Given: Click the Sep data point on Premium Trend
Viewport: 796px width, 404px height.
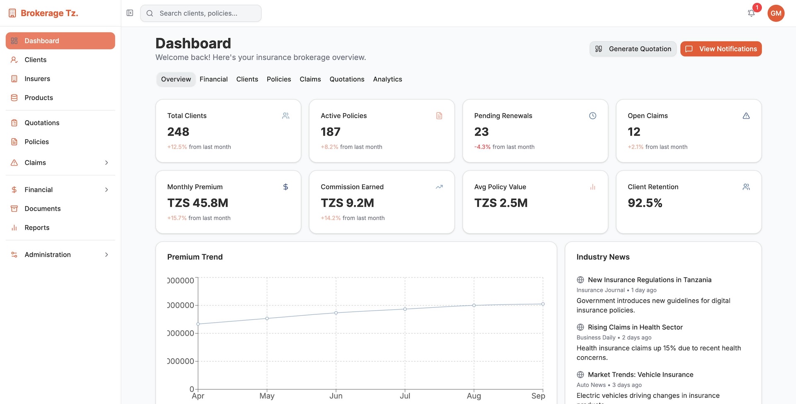Looking at the screenshot, I should [543, 304].
